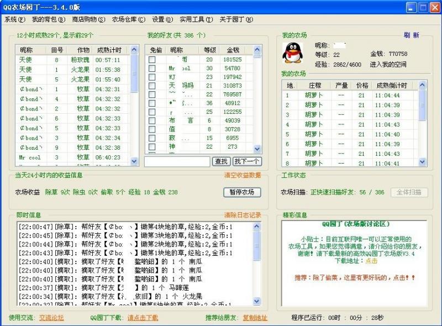Tick 免偷 checkbox for friend with 769587 money
Screen dimensions: 442x326
[x=152, y=94]
